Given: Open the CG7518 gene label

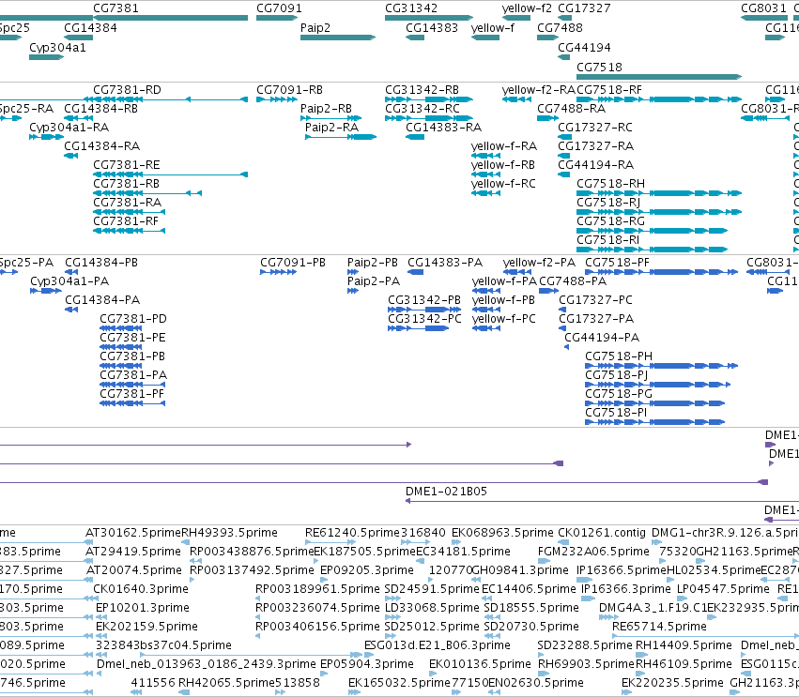Looking at the screenshot, I should [x=599, y=68].
